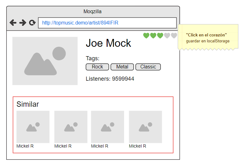Click the browser forward arrow
This screenshot has height=167, width=243.
click(x=23, y=23)
